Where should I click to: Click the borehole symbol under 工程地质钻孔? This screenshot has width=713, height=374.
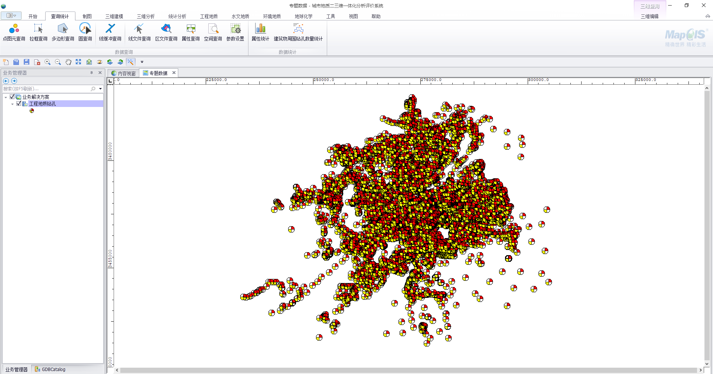(x=32, y=111)
